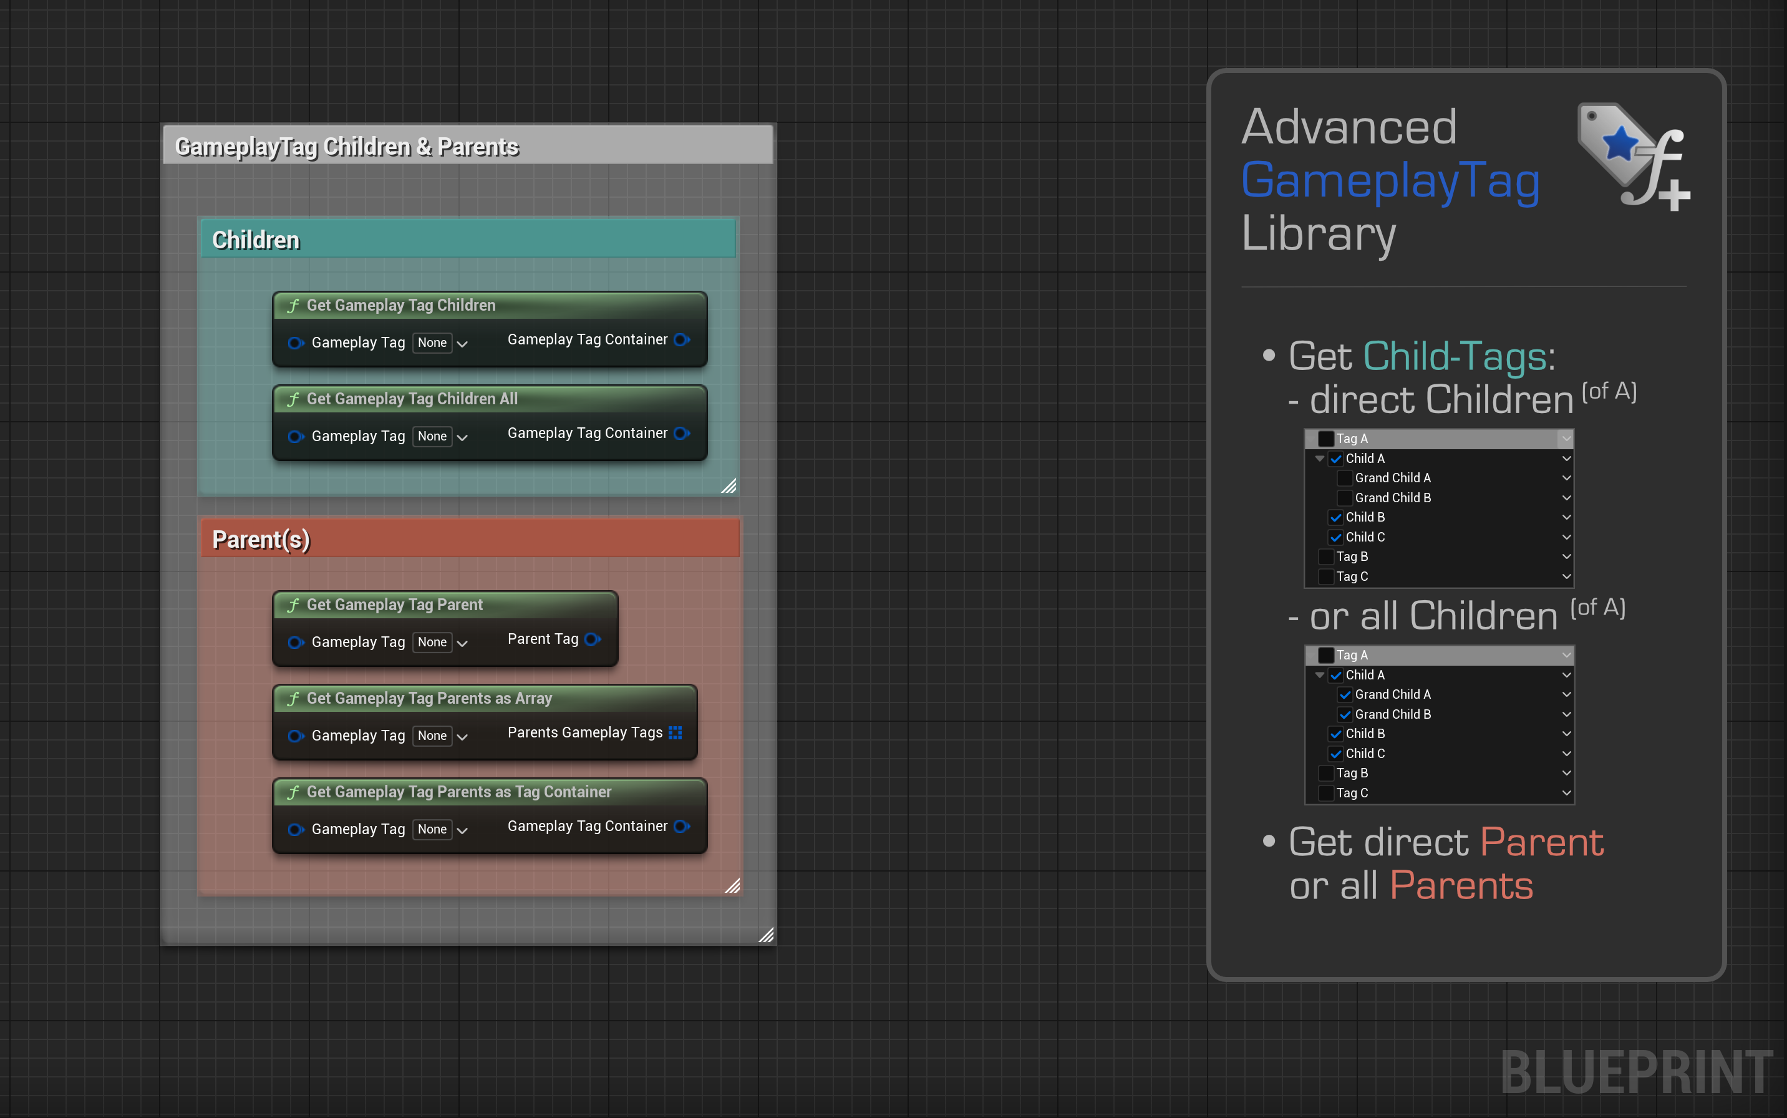
Task: Expand Tag C row chevron in all Children list
Action: (x=1566, y=793)
